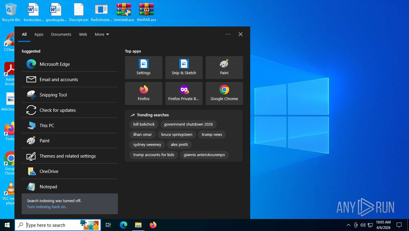409x231 pixels.
Task: Select the Descript.ion file on desktop
Action: [x=78, y=12]
